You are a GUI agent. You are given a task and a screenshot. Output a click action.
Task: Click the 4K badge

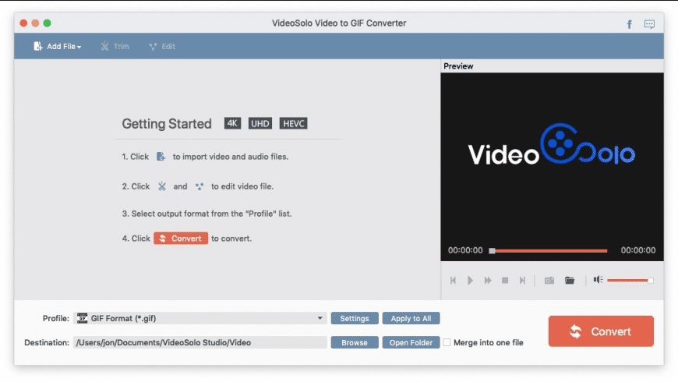point(233,124)
